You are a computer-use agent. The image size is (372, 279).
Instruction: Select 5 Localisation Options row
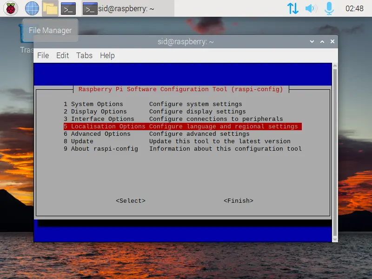tap(182, 126)
